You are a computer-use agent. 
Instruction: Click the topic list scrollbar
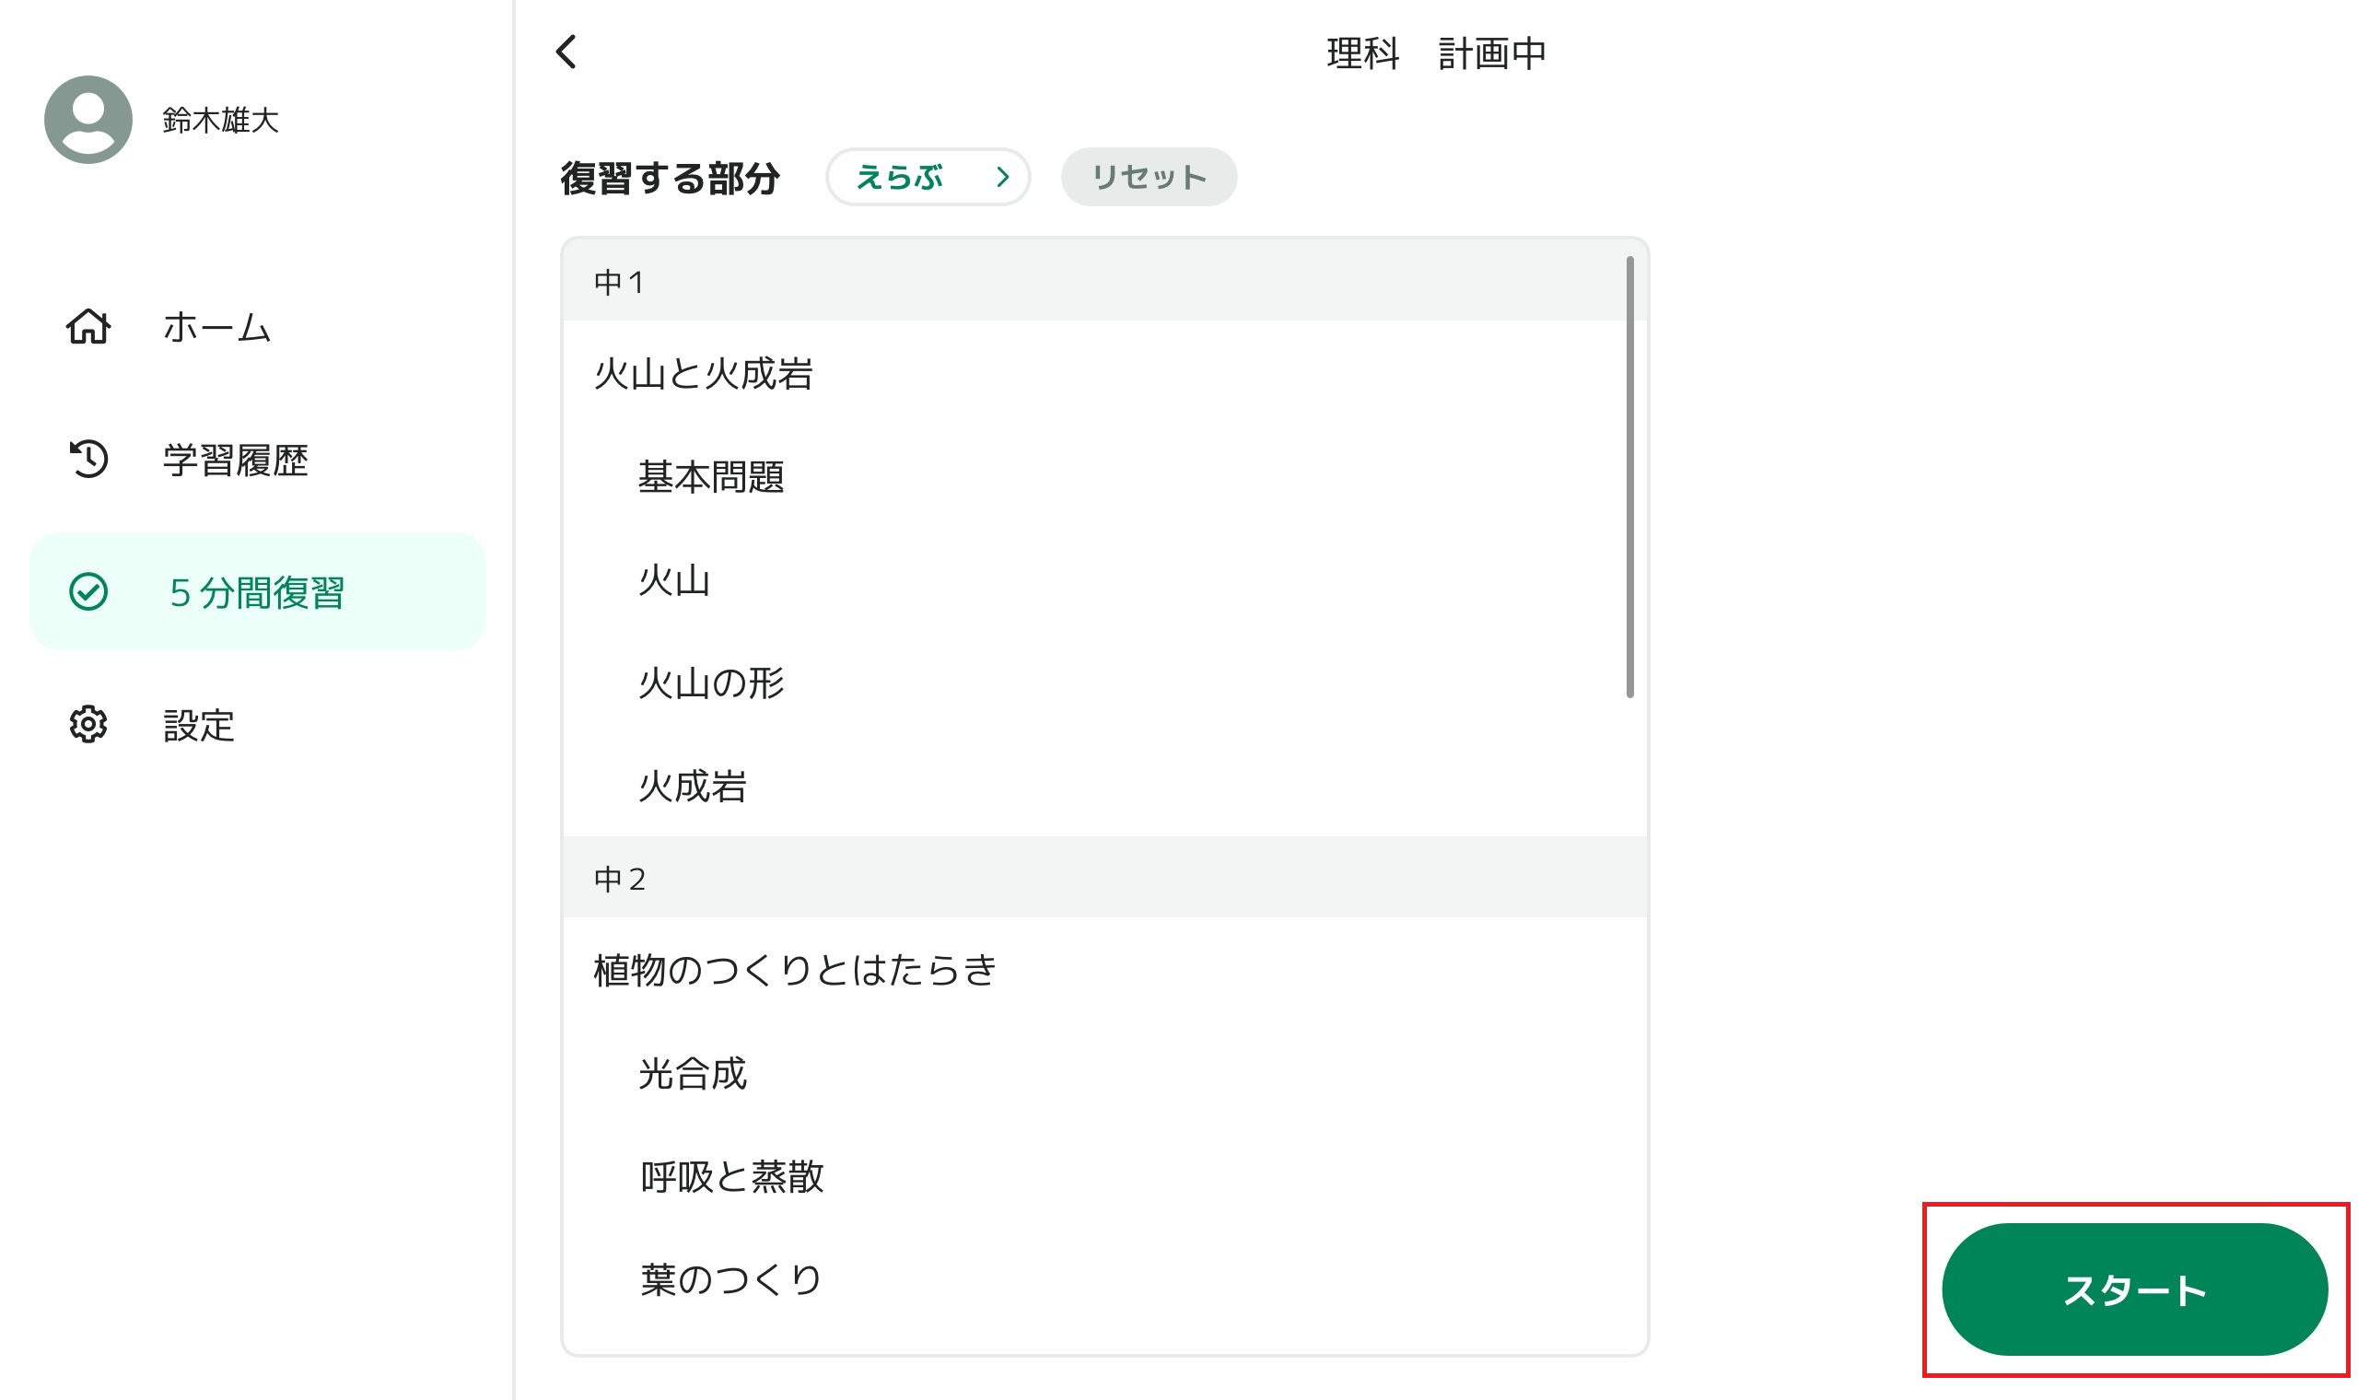(1628, 477)
